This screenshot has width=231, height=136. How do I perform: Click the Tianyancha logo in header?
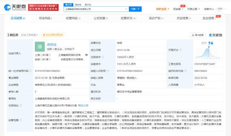click(15, 7)
